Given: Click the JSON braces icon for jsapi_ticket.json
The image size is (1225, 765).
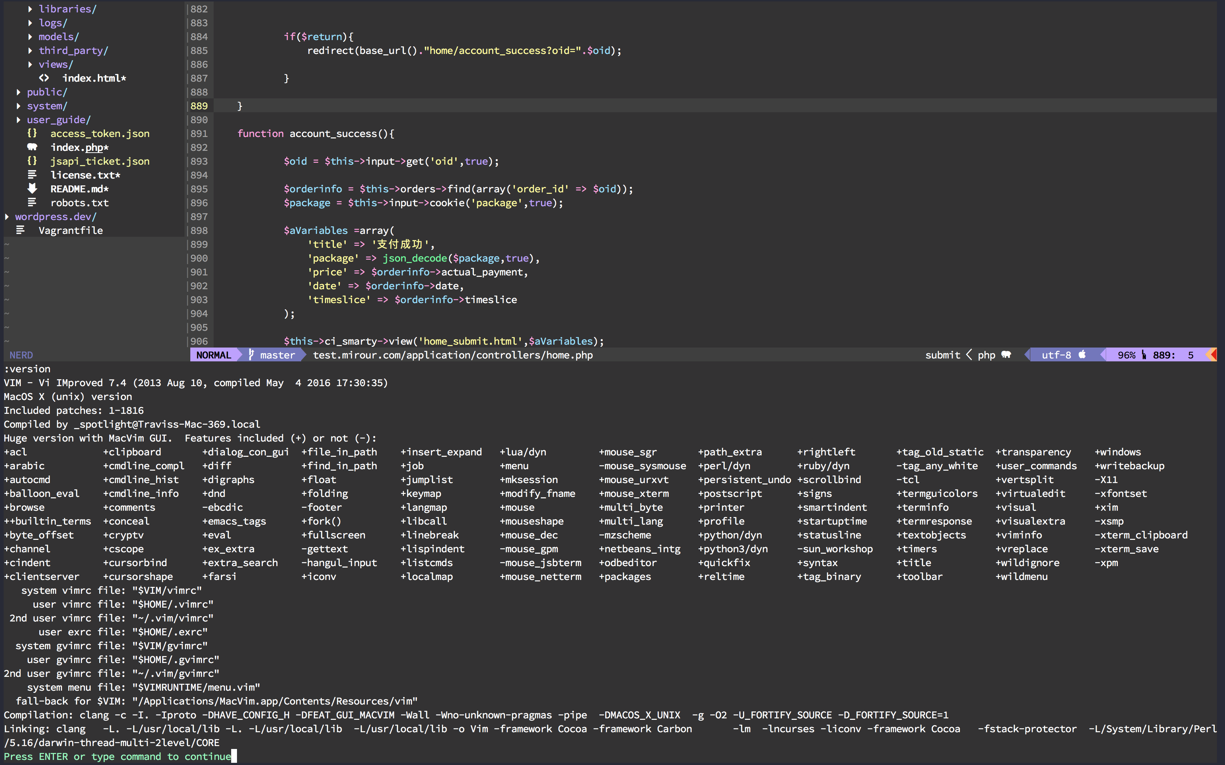Looking at the screenshot, I should pos(32,161).
